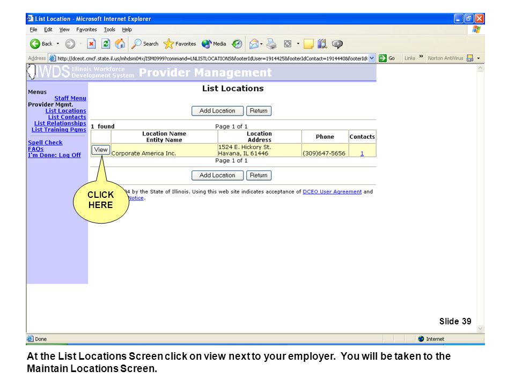Click the address 1524 E. Hickory St.
Viewport: 515px width, 386px height.
click(245, 147)
